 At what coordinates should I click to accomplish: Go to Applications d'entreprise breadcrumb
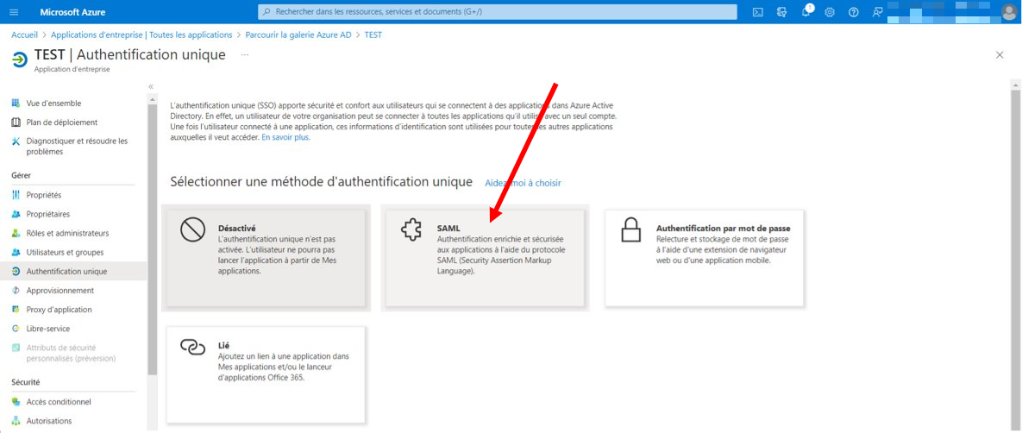pos(141,35)
